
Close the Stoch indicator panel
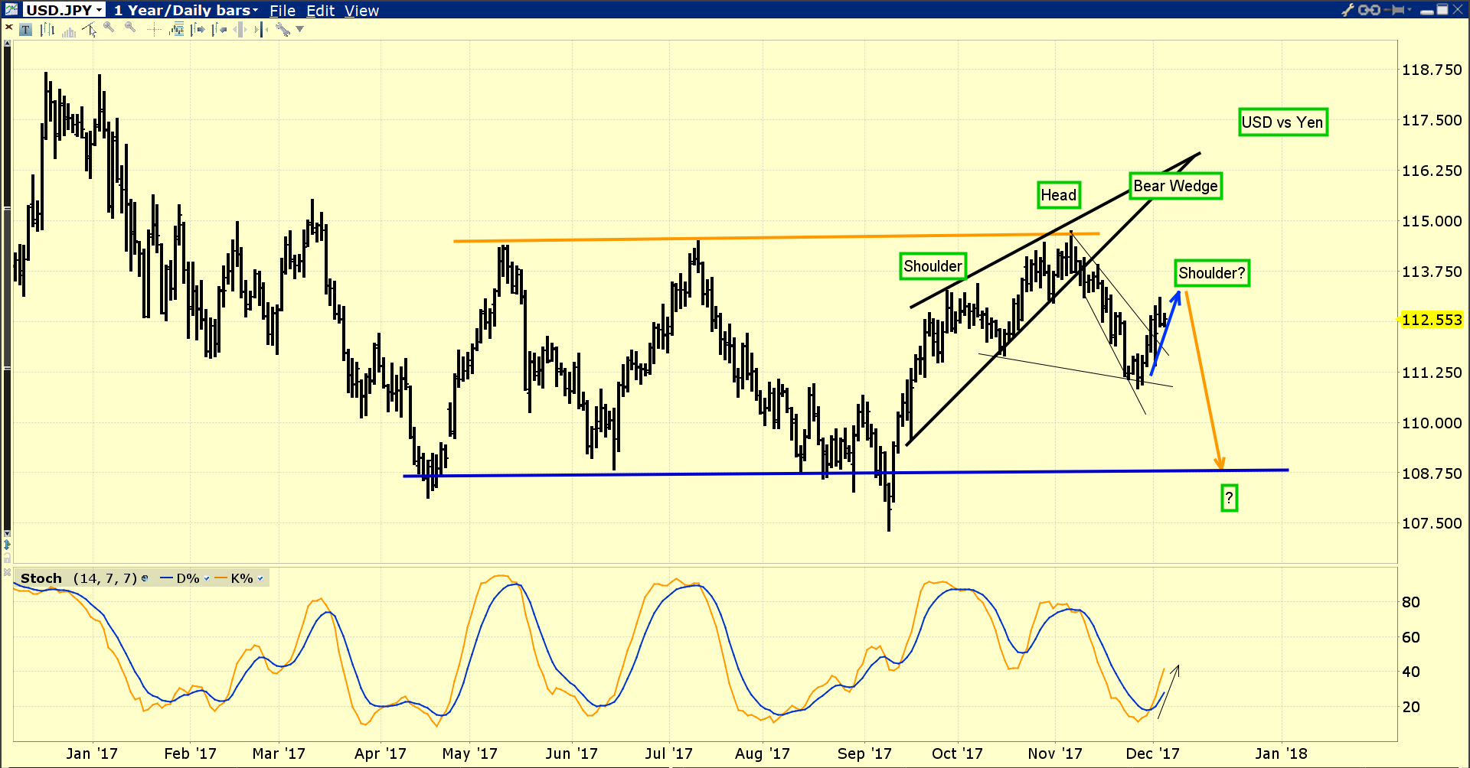(7, 572)
